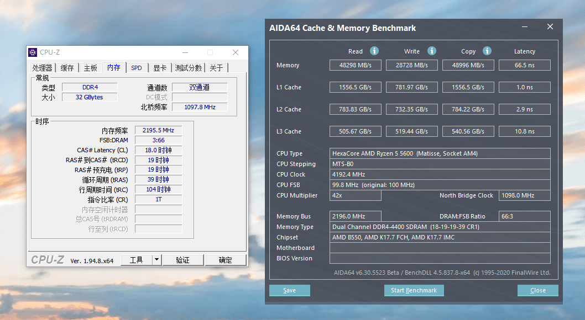This screenshot has height=320, width=585.
Task: Close AIDA64 window with the X icon
Action: pyautogui.click(x=550, y=27)
